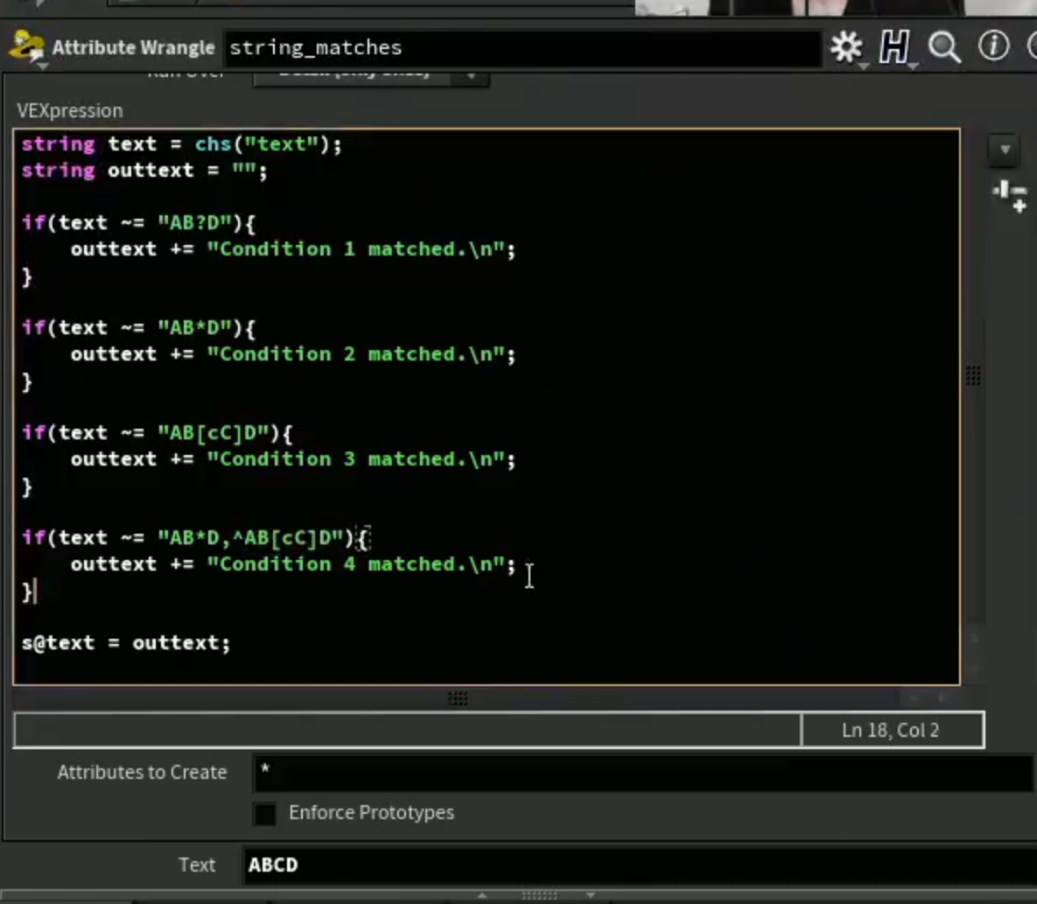Click the Attributes to Create label
Image resolution: width=1037 pixels, height=904 pixels.
tap(142, 773)
